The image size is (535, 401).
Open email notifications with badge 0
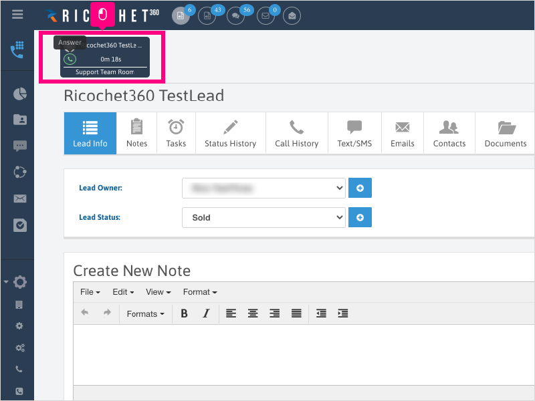pos(265,15)
